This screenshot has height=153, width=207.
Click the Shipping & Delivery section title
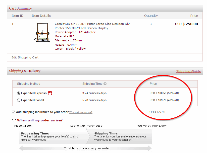coord(25,71)
